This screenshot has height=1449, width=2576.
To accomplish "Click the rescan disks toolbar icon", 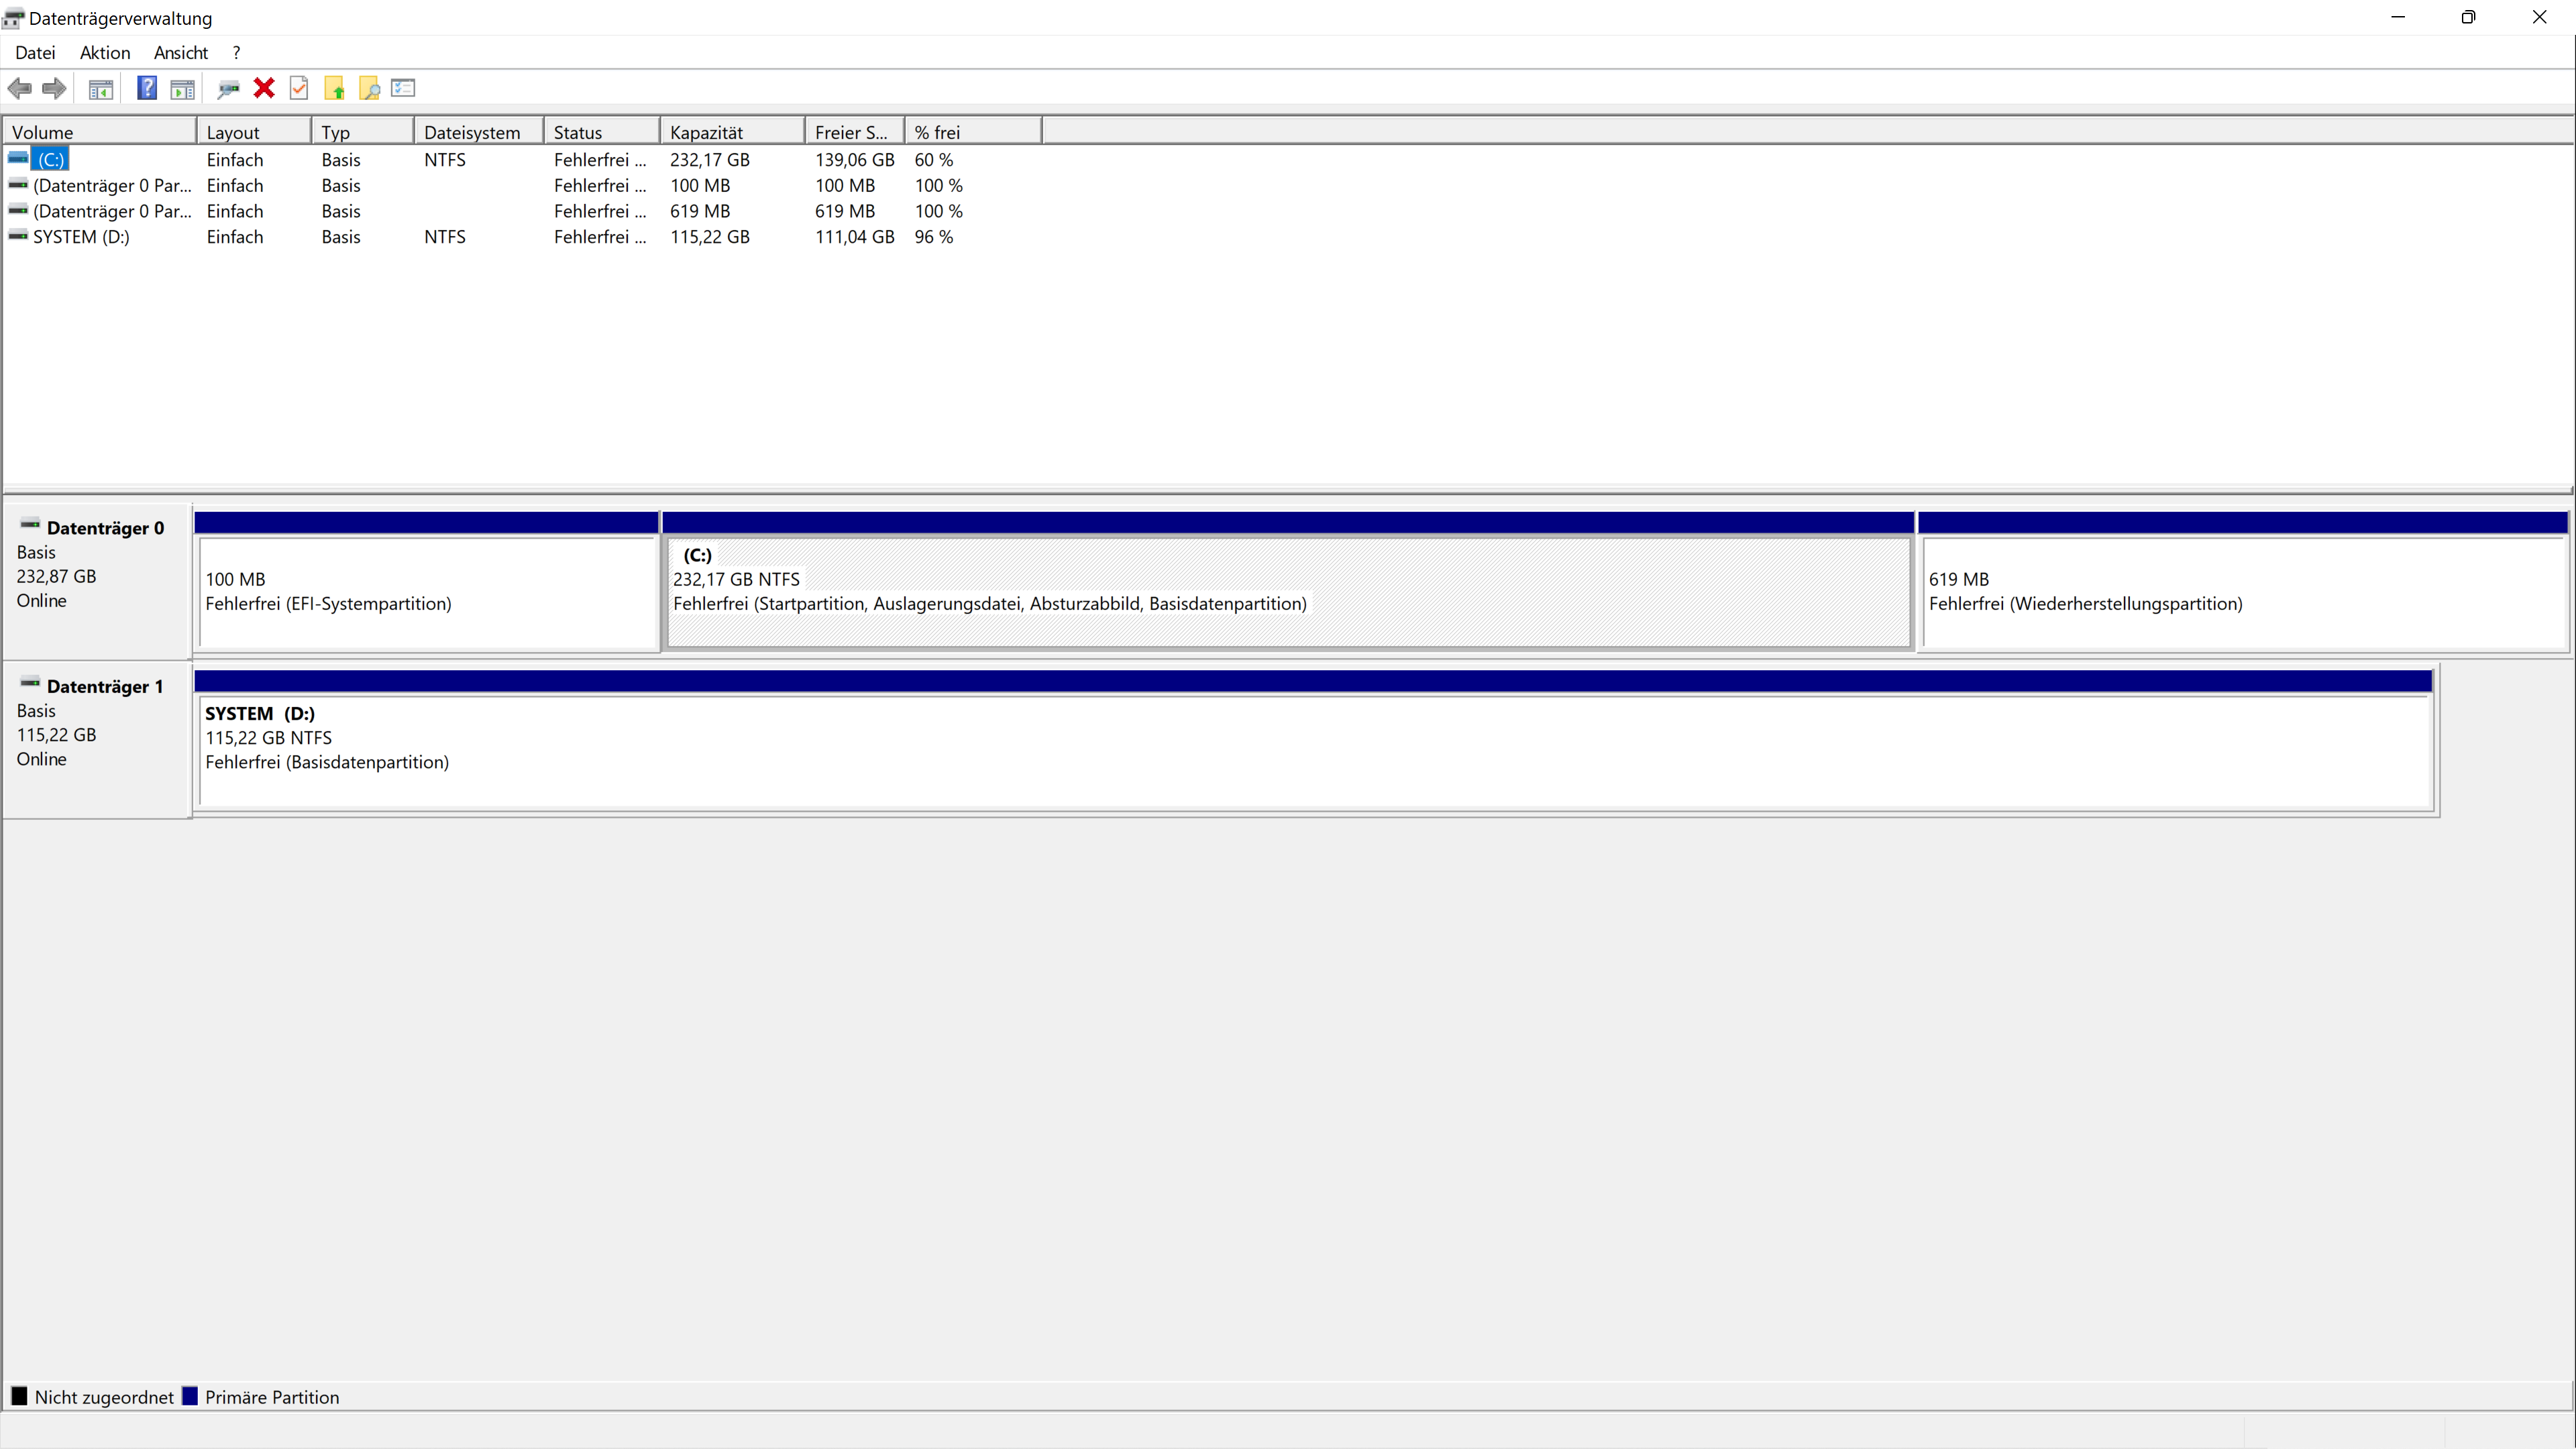I will 228,88.
